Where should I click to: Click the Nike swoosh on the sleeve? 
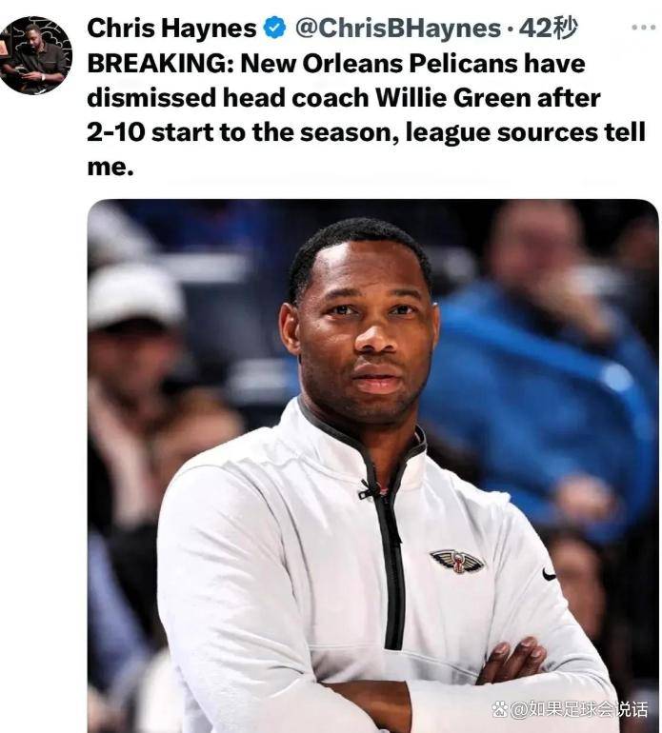549,574
